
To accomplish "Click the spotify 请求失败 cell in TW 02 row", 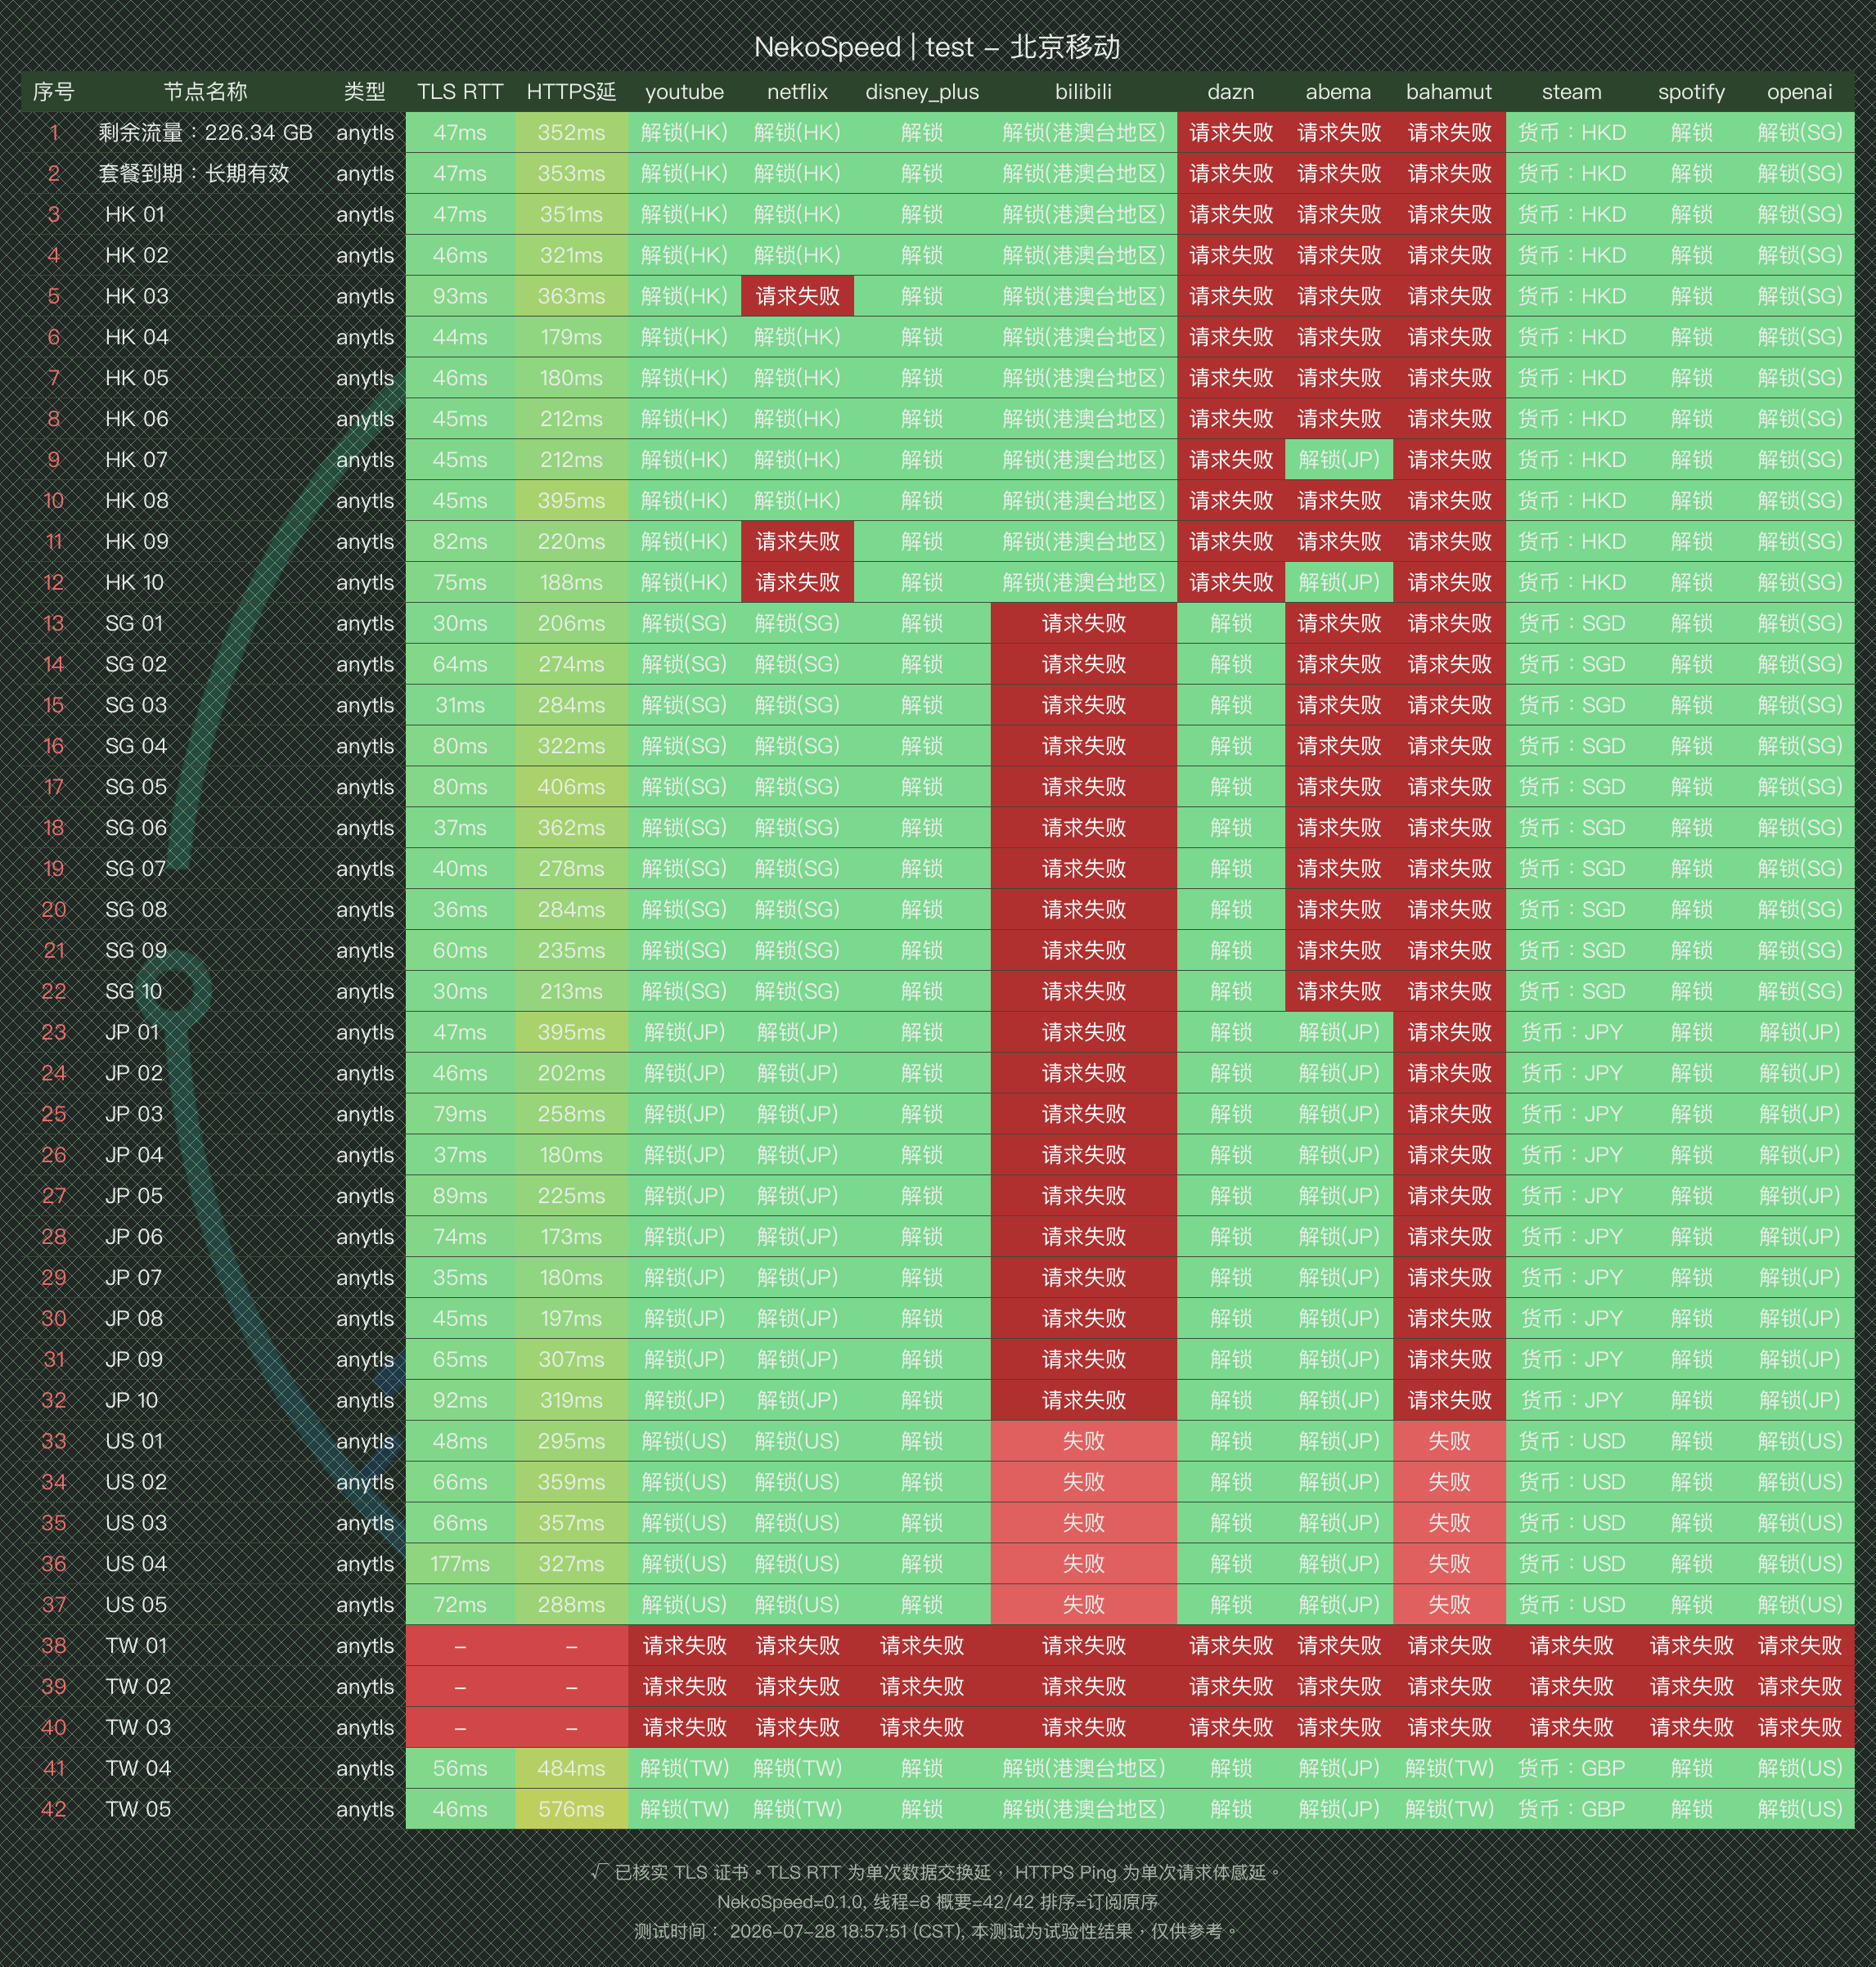I will [1691, 1687].
